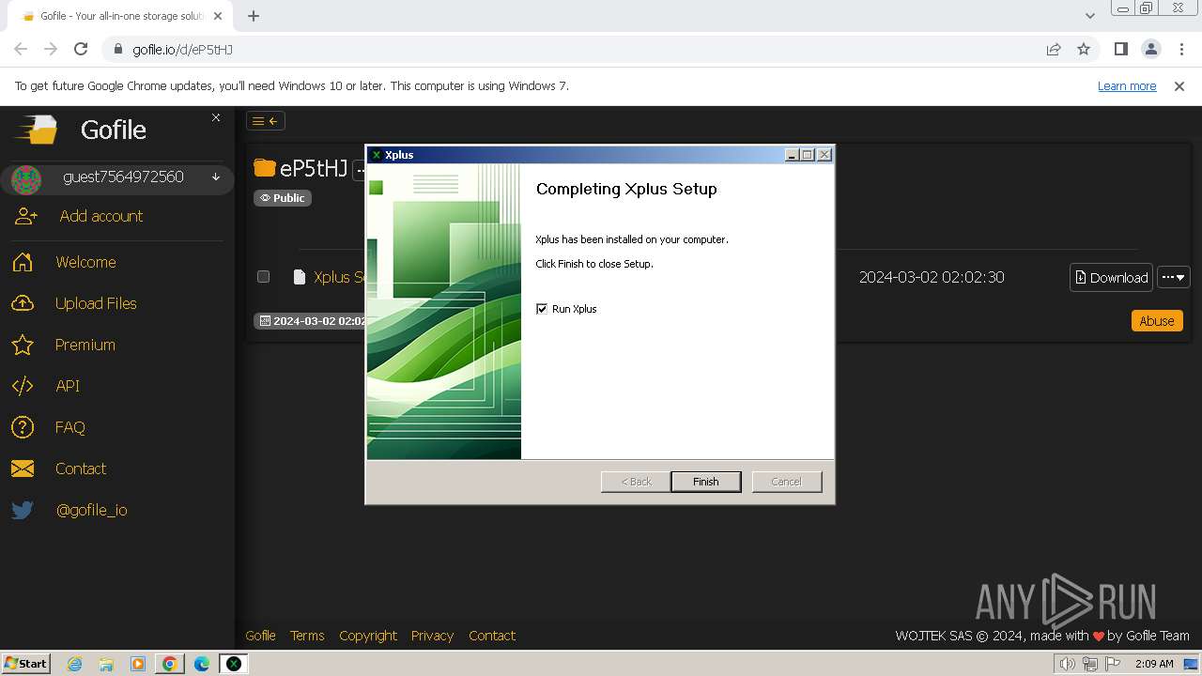This screenshot has height=676, width=1202.
Task: Open a new Chrome tab
Action: 254,15
